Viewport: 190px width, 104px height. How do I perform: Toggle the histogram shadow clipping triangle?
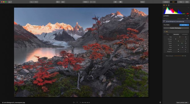pyautogui.click(x=164, y=7)
